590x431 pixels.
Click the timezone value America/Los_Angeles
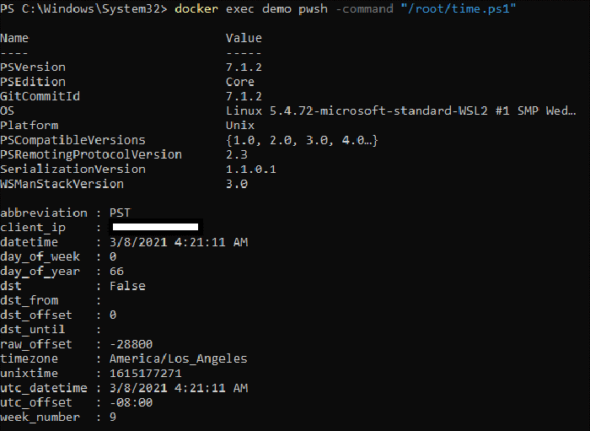click(179, 358)
